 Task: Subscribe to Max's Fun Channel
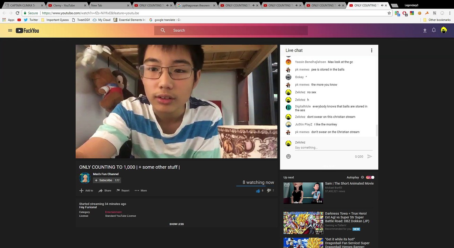[x=107, y=180]
